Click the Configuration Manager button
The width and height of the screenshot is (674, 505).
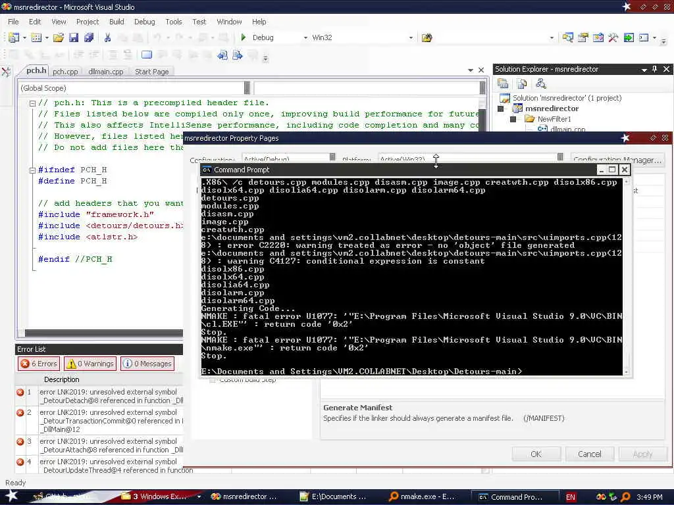(617, 160)
